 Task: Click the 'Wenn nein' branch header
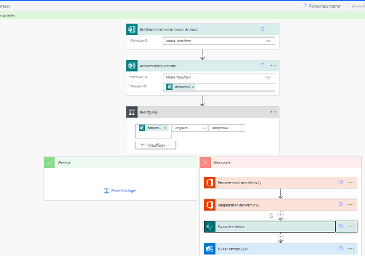coord(280,163)
